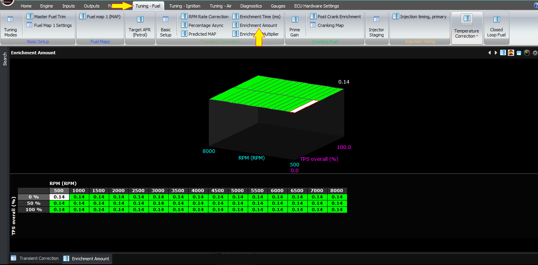Open the gauge dial icon
This screenshot has width=538, height=265.
527,53
